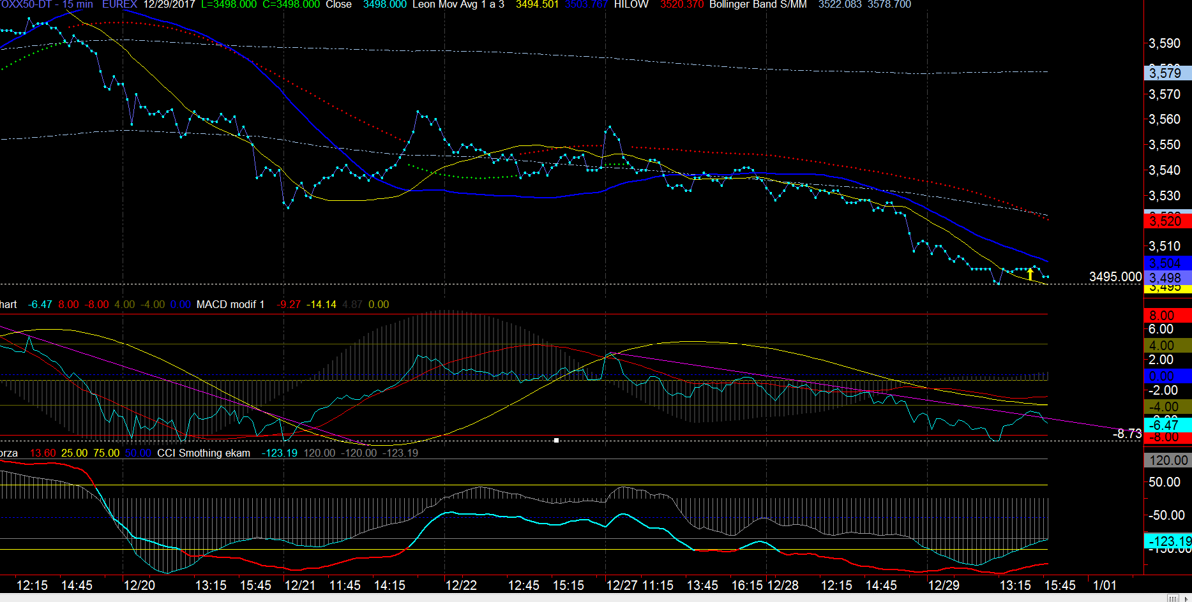Click the yellow -14.14 MACD value
Viewport: 1192px width, 602px height.
[321, 304]
